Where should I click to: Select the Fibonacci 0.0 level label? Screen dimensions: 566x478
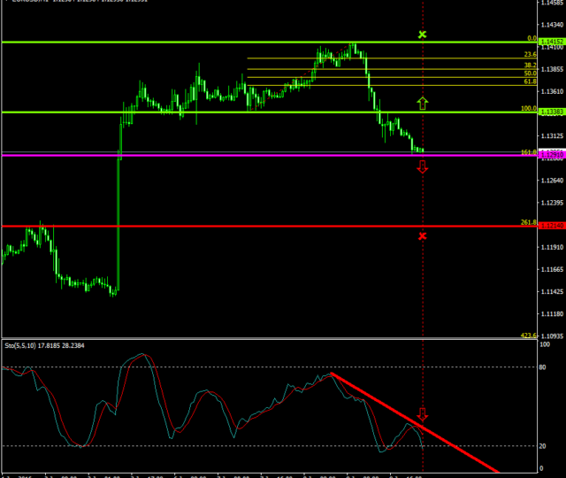tap(532, 38)
